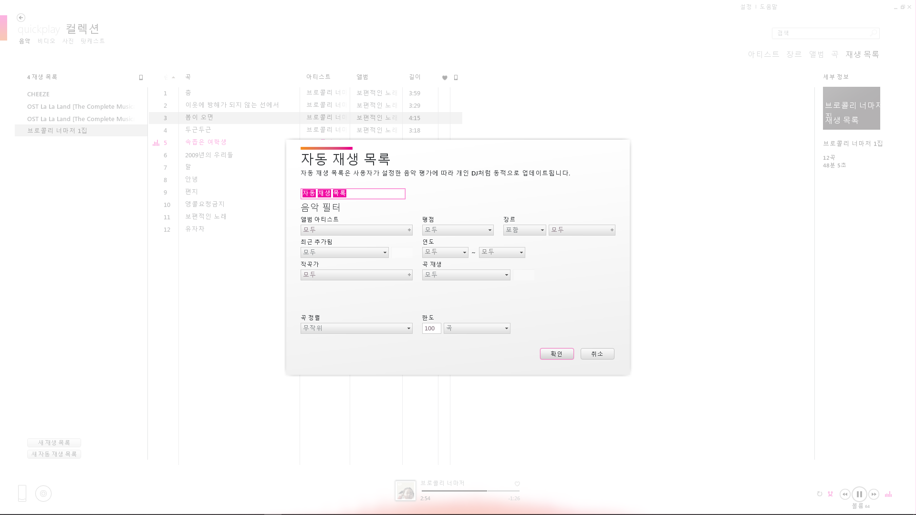Click the 취소 cancel button

point(597,354)
